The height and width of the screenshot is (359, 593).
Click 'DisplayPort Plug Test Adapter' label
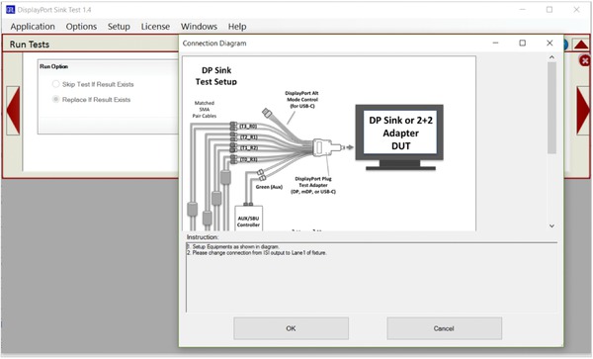pos(313,185)
